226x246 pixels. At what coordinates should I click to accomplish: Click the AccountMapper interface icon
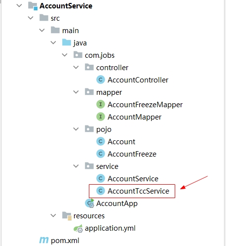pyautogui.click(x=101, y=117)
